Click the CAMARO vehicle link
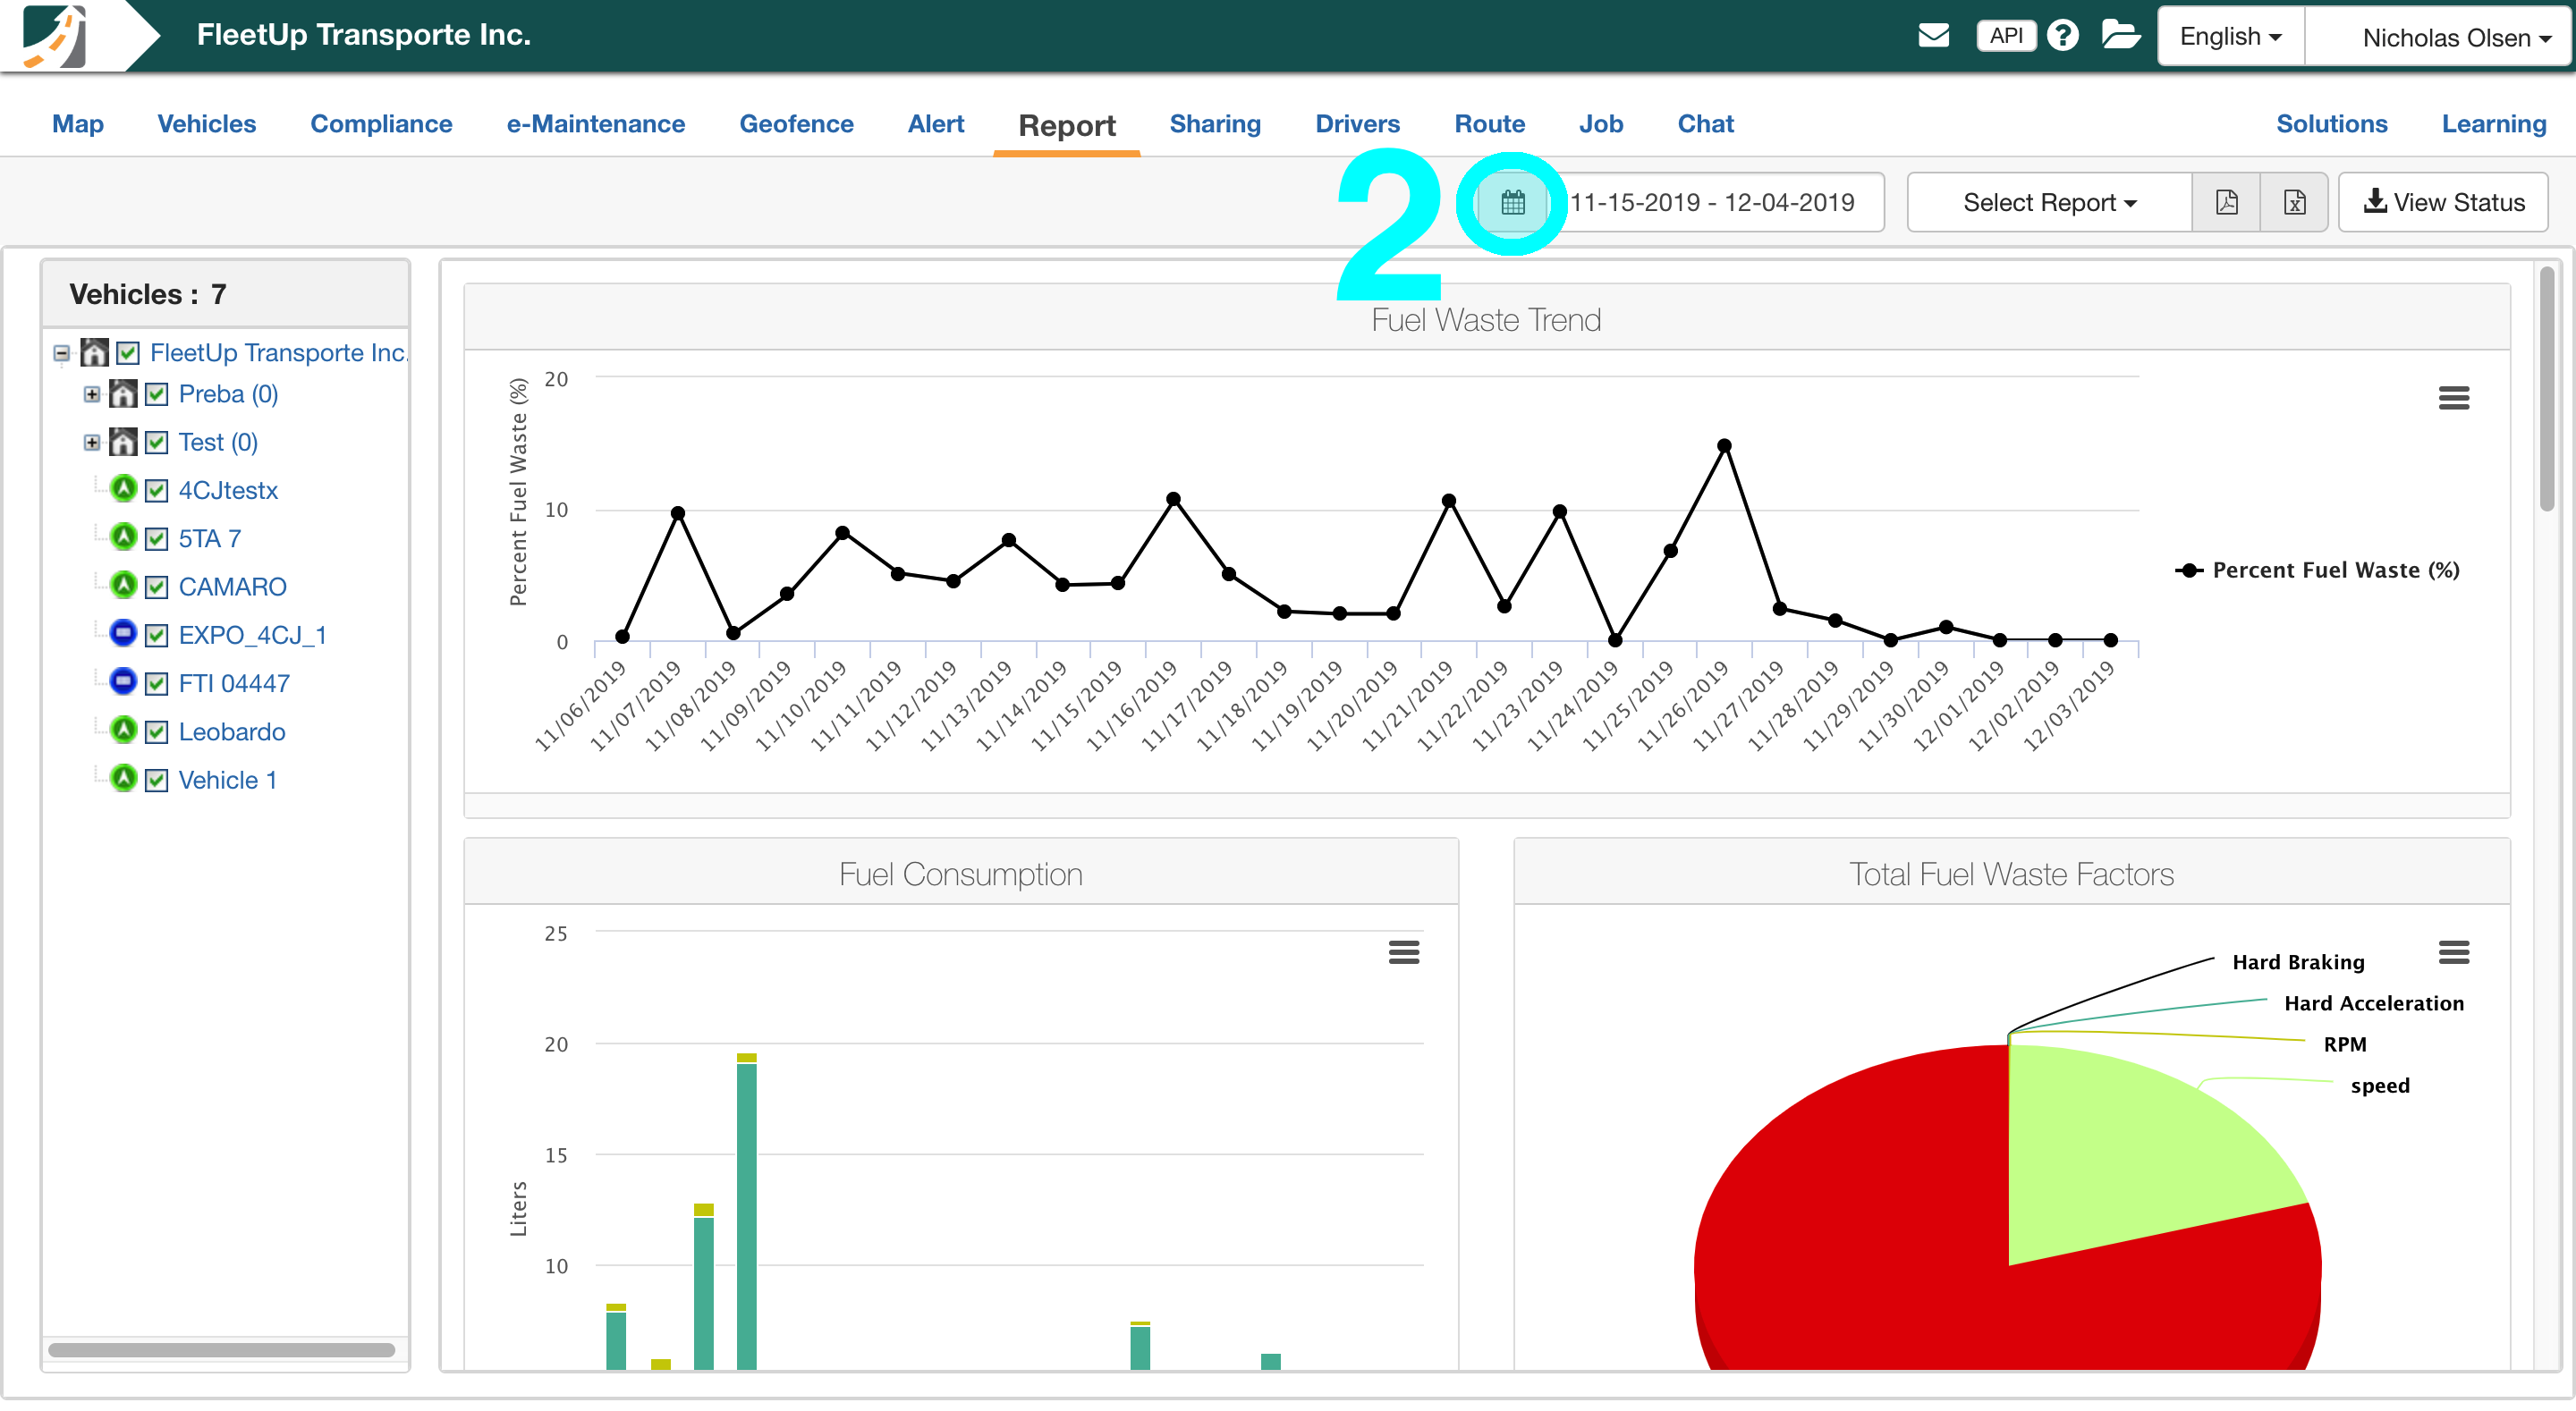The image size is (2576, 1411). pos(232,587)
